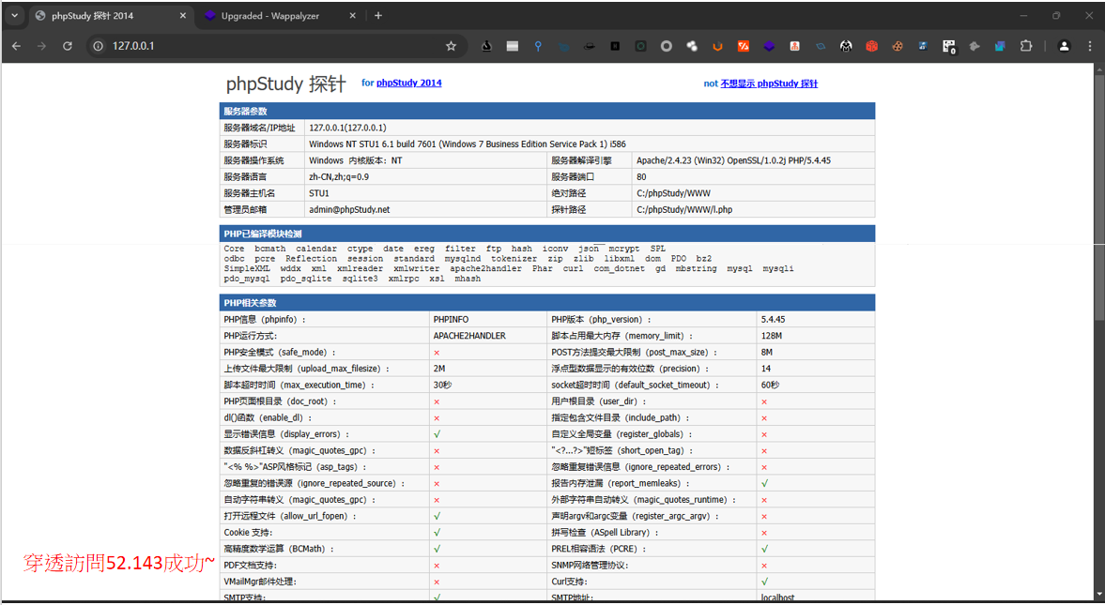This screenshot has width=1105, height=605.
Task: Click the safe_mode red cross
Action: click(437, 353)
